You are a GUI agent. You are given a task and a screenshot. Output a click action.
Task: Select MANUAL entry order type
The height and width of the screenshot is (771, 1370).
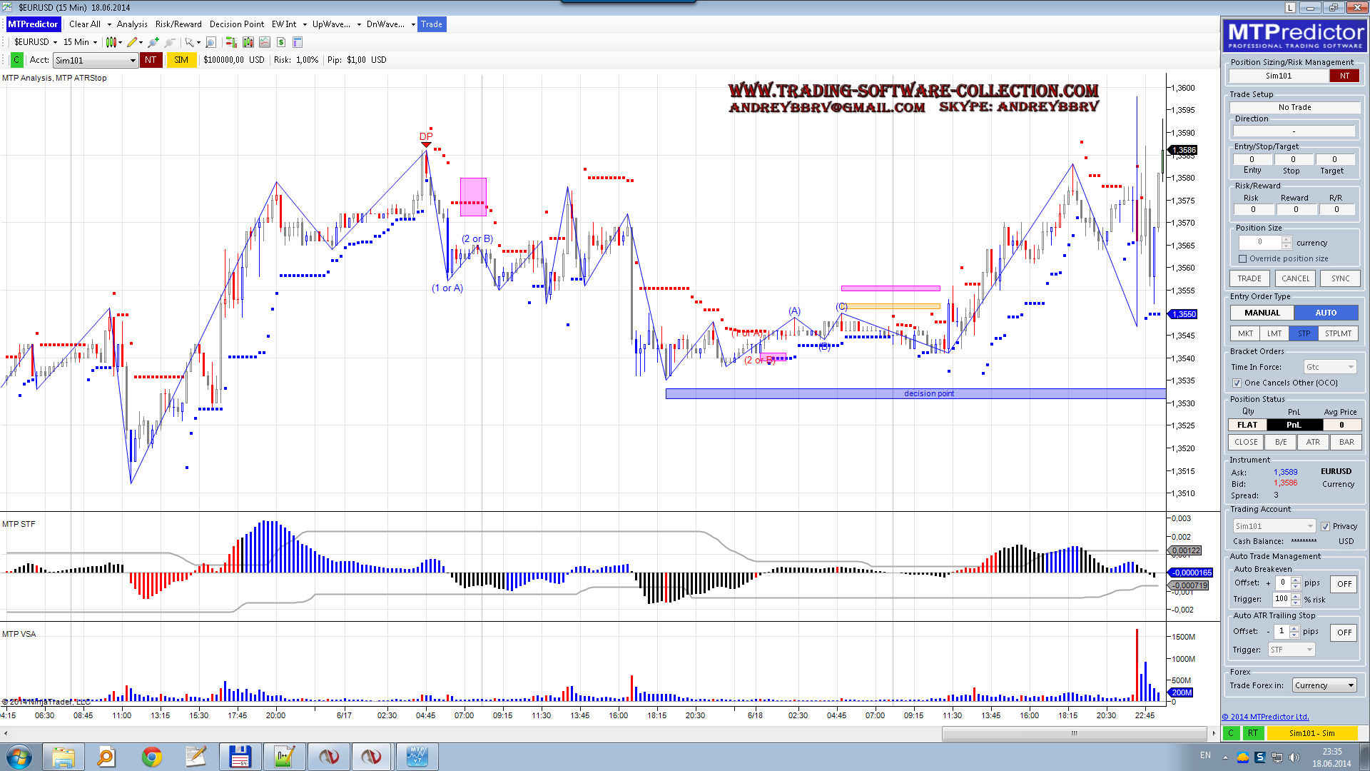[1262, 313]
